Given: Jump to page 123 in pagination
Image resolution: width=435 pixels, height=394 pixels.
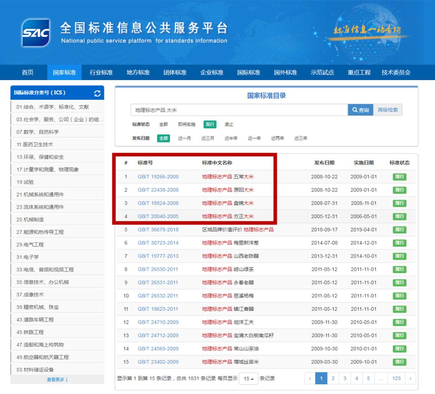Looking at the screenshot, I should pyautogui.click(x=396, y=378).
